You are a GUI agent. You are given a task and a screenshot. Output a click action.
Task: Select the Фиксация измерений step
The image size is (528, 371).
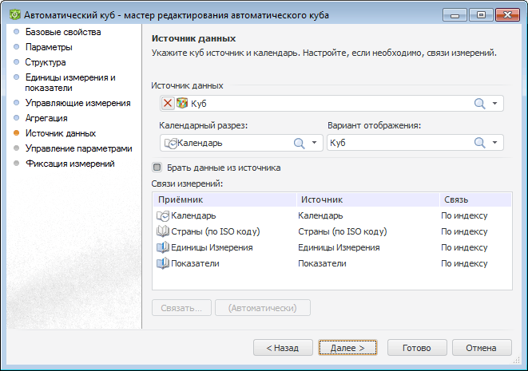[x=70, y=164]
